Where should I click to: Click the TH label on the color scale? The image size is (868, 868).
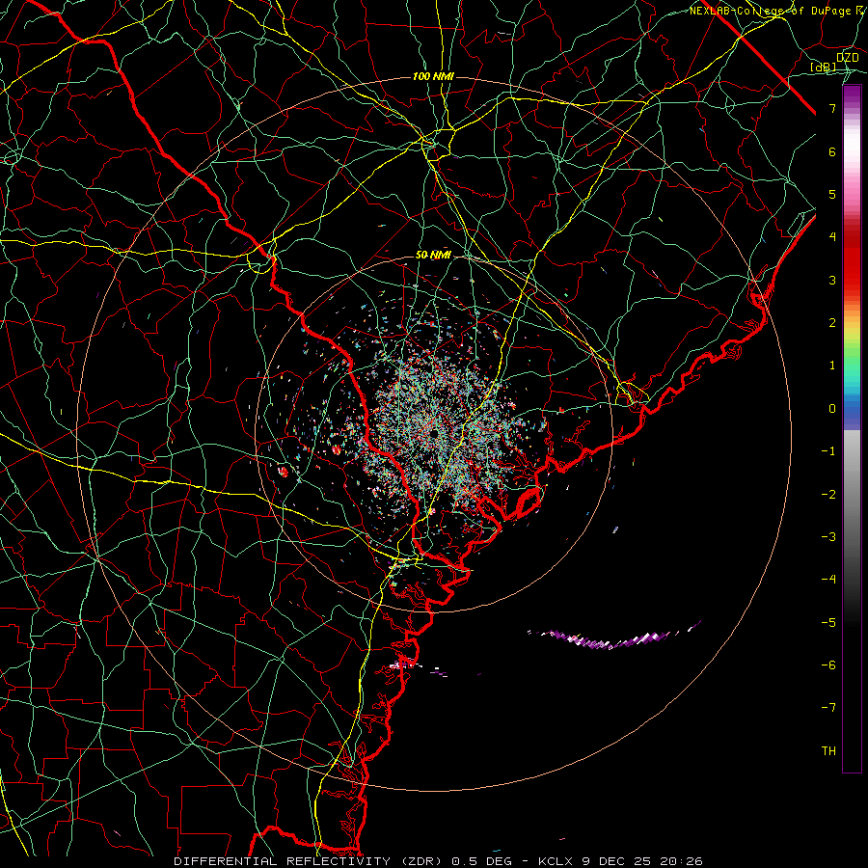(x=828, y=751)
